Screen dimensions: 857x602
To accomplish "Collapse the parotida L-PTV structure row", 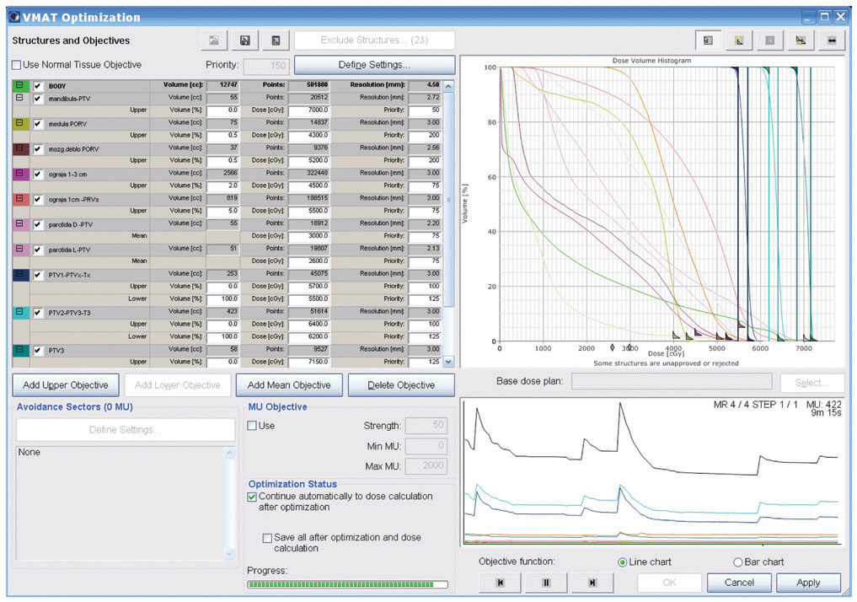I will pos(19,249).
